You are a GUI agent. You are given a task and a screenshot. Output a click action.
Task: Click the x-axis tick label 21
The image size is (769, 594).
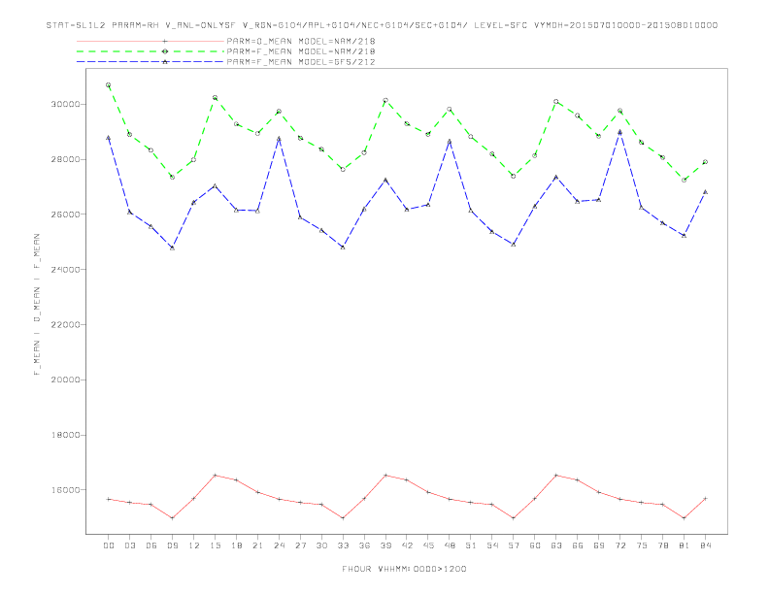coord(258,545)
